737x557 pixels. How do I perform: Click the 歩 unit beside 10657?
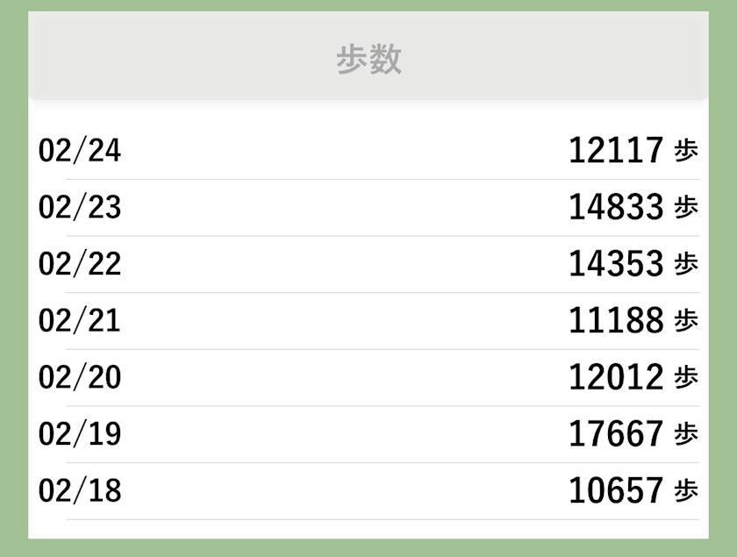tap(686, 490)
